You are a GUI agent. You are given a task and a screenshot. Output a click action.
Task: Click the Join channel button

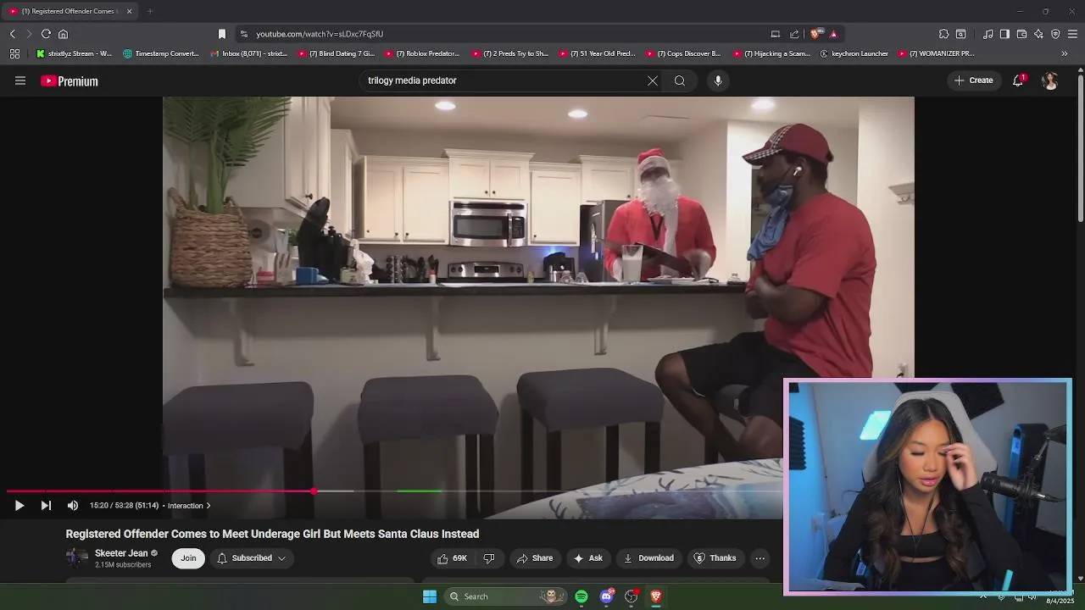tap(188, 558)
